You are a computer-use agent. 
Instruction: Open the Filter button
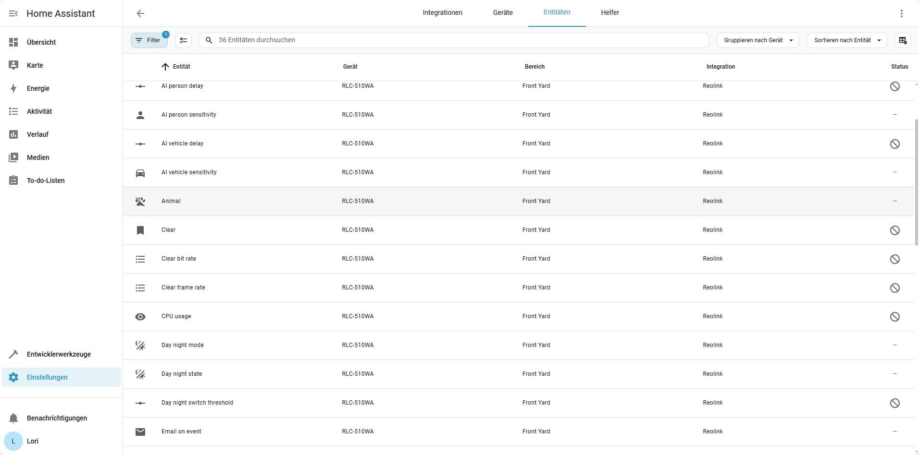149,40
